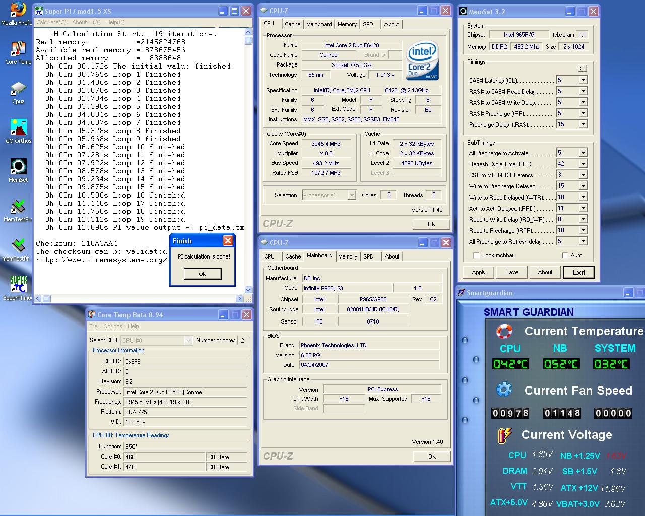Image resolution: width=645 pixels, height=516 pixels.
Task: Click Exit in MemSet
Action: click(578, 272)
